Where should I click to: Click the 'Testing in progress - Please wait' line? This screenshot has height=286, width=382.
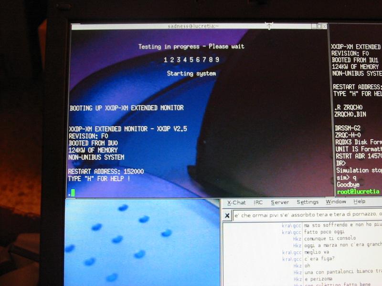pos(191,46)
